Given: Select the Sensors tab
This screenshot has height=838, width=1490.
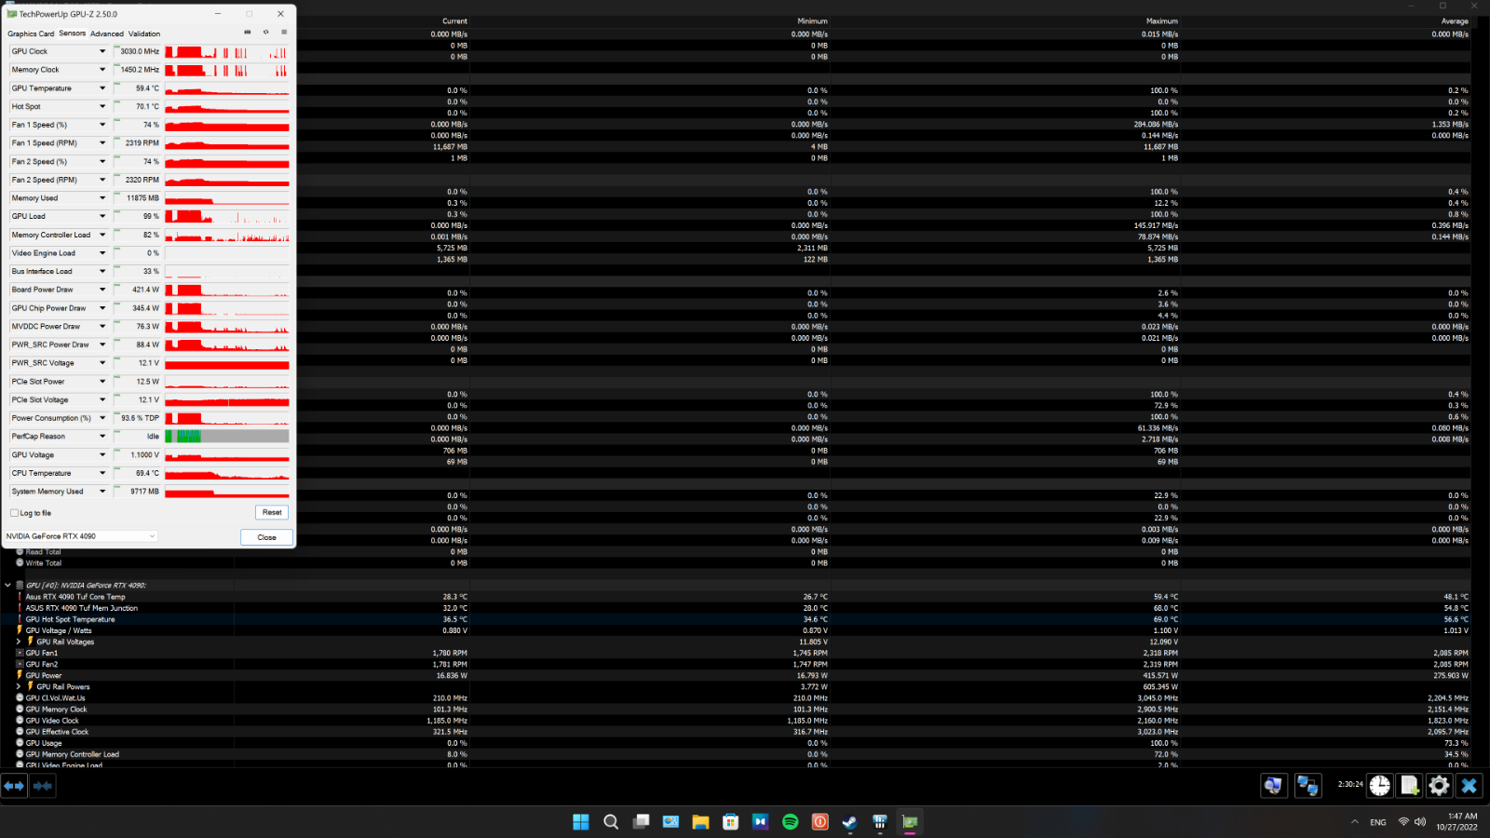Looking at the screenshot, I should point(73,34).
